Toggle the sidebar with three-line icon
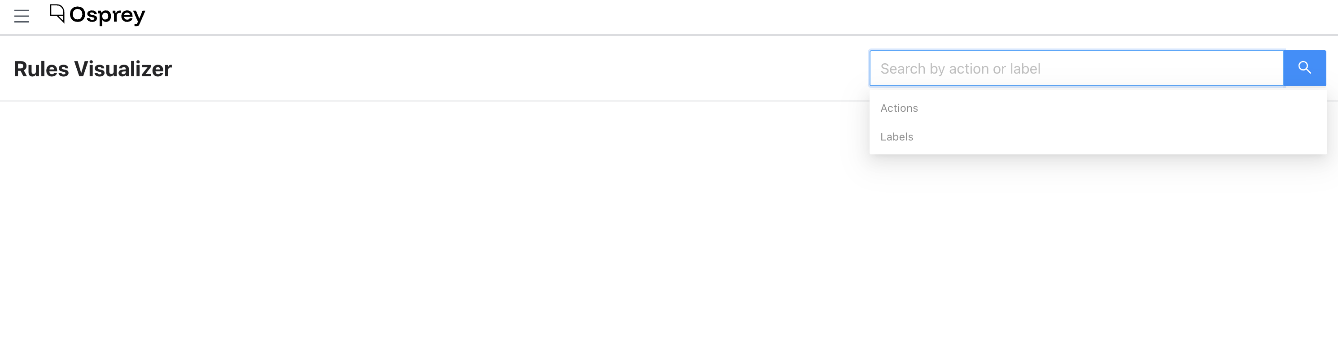 point(21,16)
